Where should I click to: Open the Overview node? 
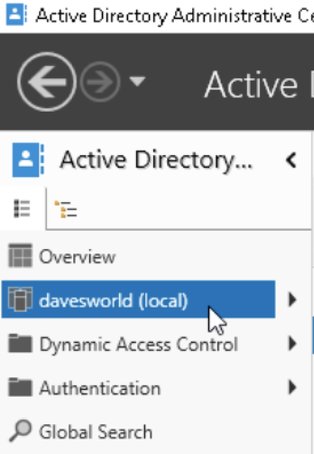click(x=77, y=256)
